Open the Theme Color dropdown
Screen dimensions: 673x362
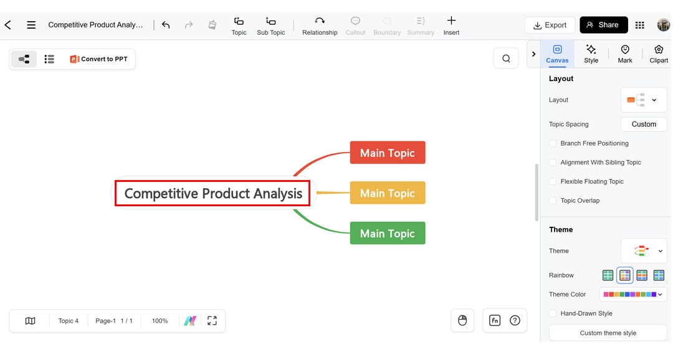(x=633, y=294)
